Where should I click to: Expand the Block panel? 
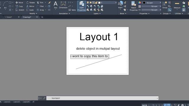click(123, 14)
